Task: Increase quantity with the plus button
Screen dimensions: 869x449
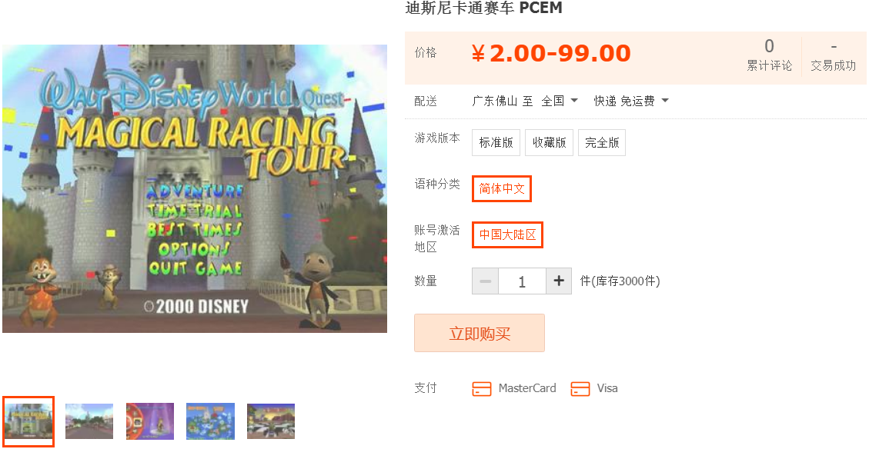Action: tap(559, 281)
